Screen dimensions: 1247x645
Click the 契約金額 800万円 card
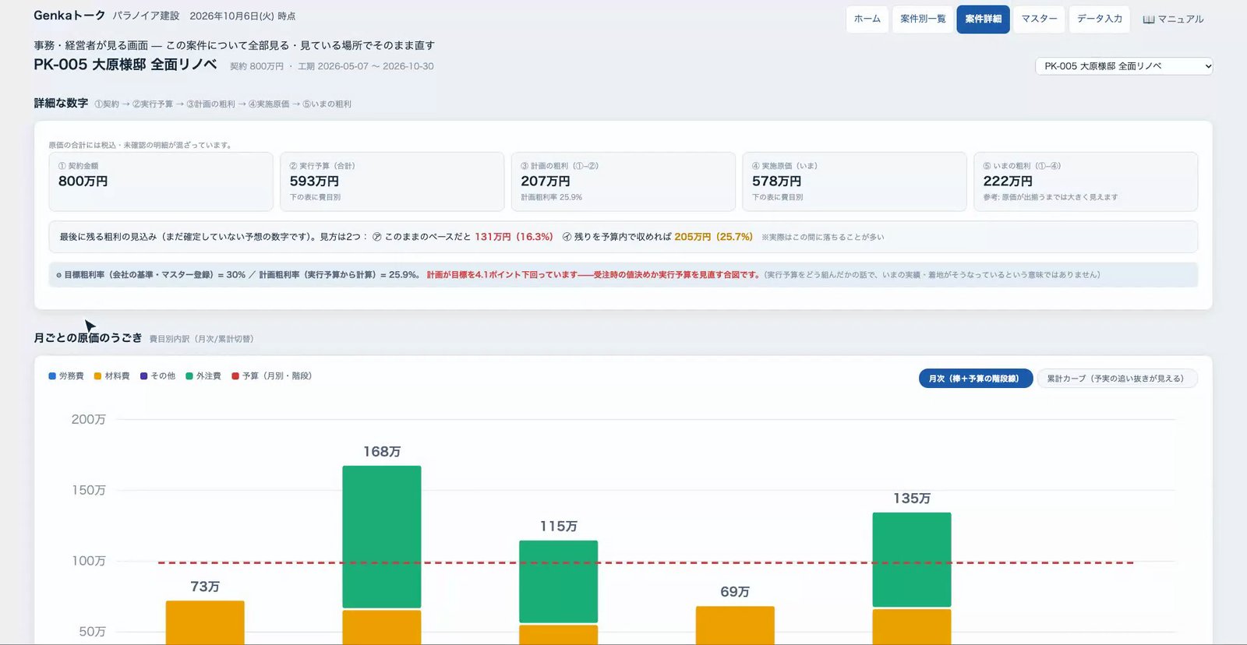click(161, 182)
